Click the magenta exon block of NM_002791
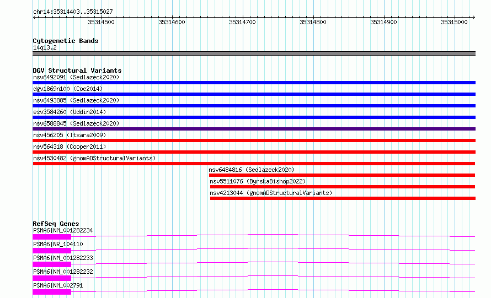Image resolution: width=491 pixels, height=298 pixels. [52, 292]
